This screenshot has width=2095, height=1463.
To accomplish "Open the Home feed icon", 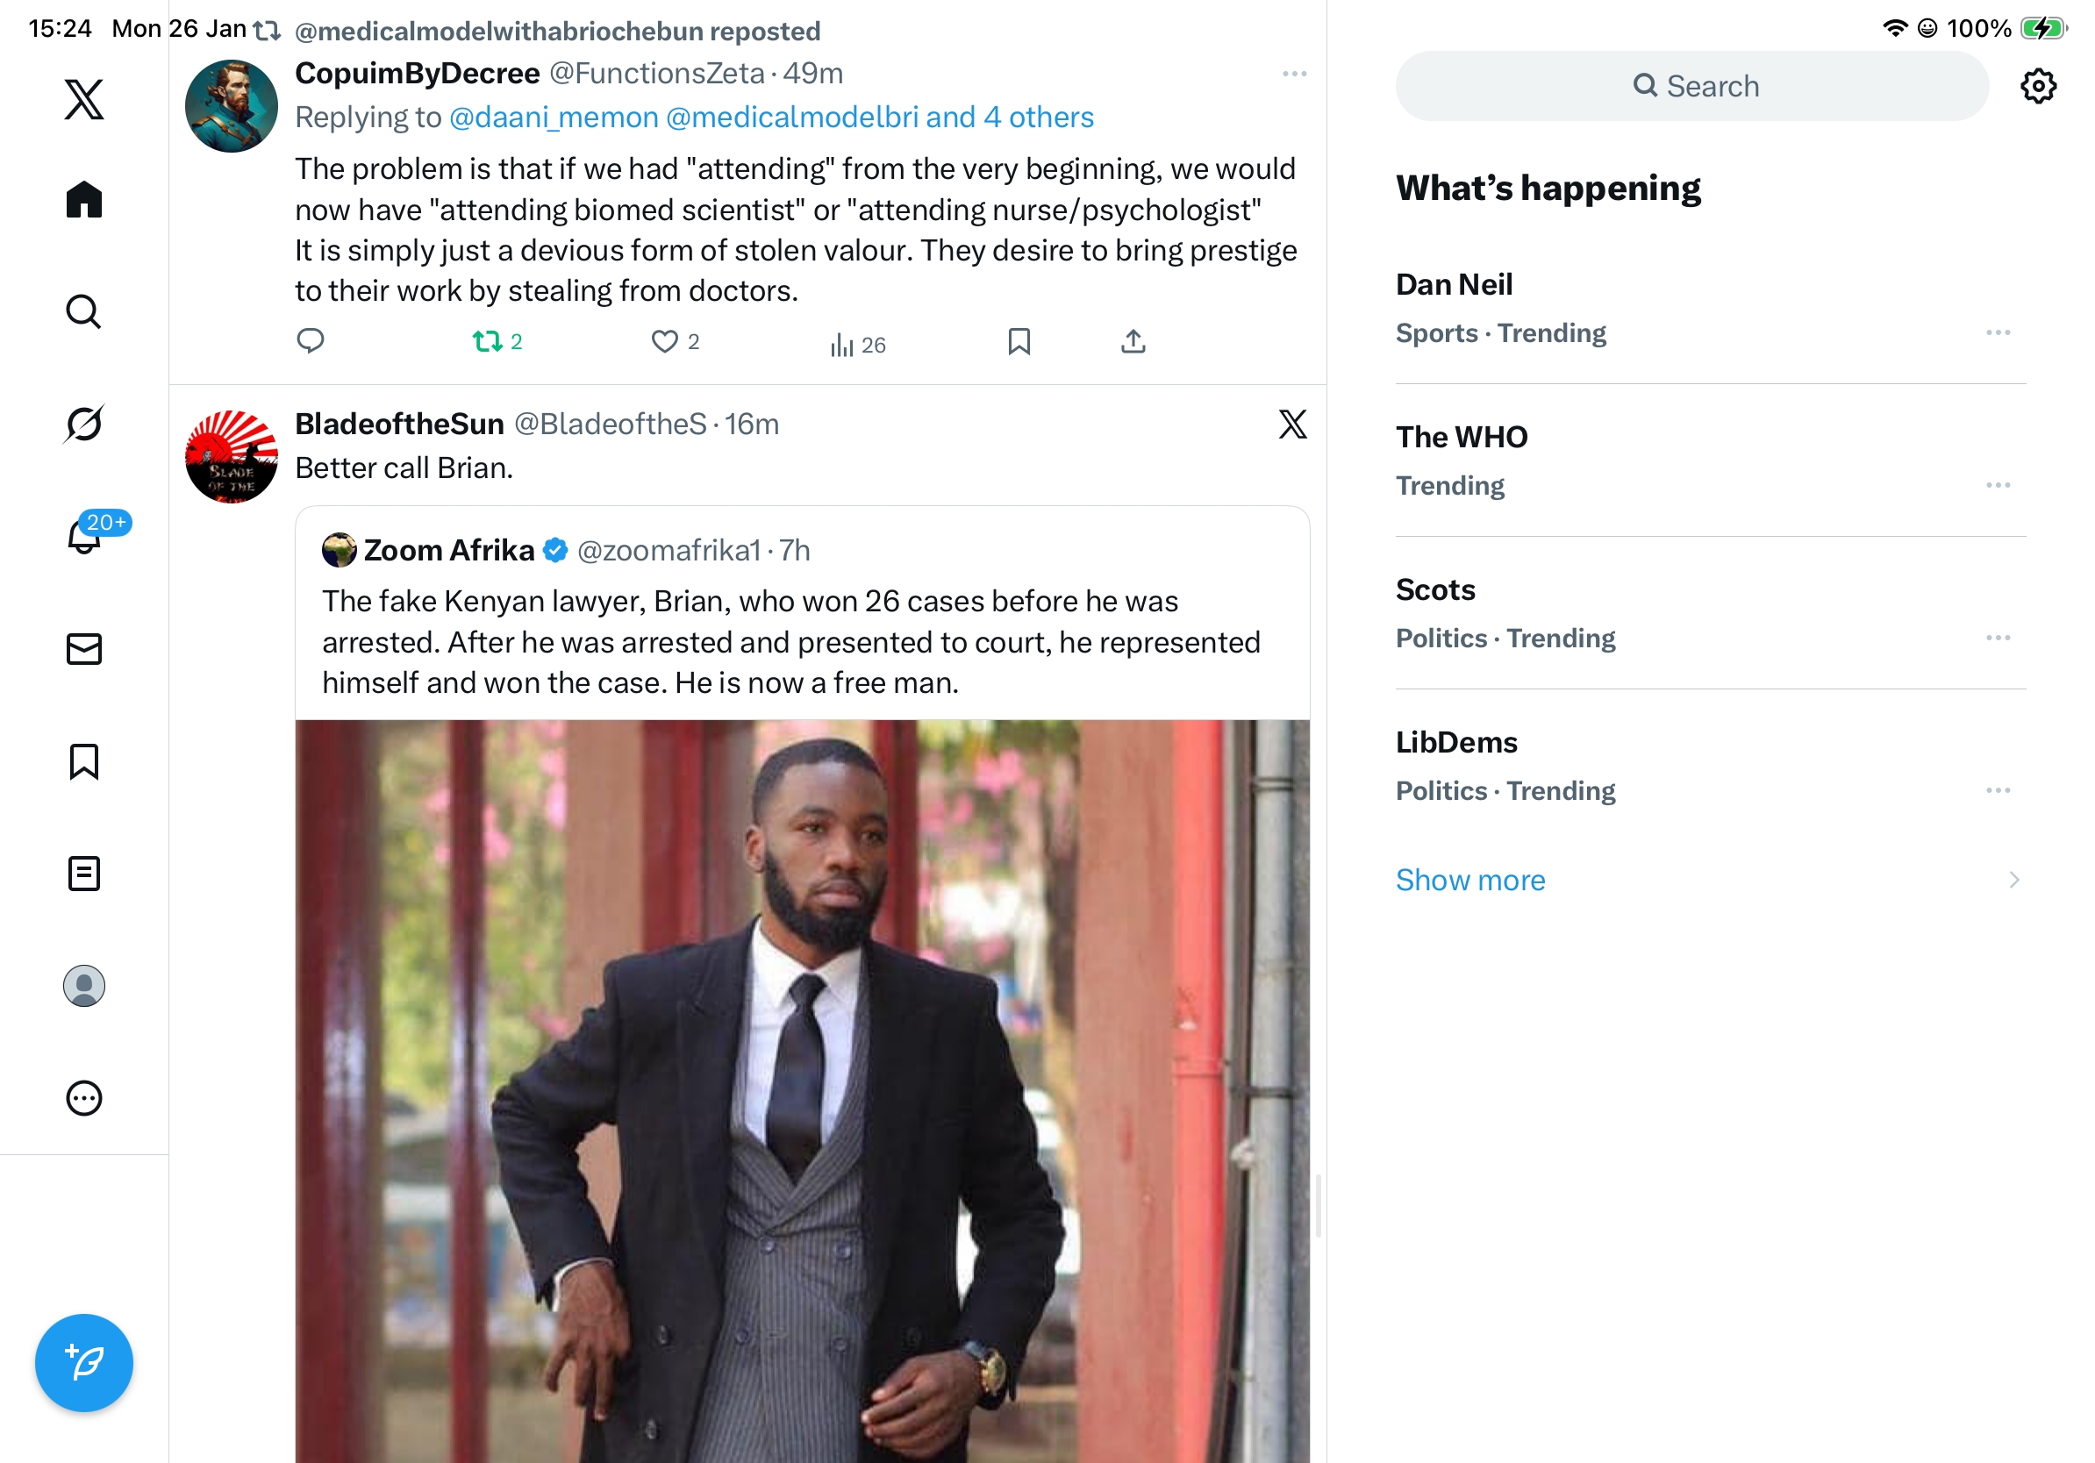I will click(x=84, y=199).
